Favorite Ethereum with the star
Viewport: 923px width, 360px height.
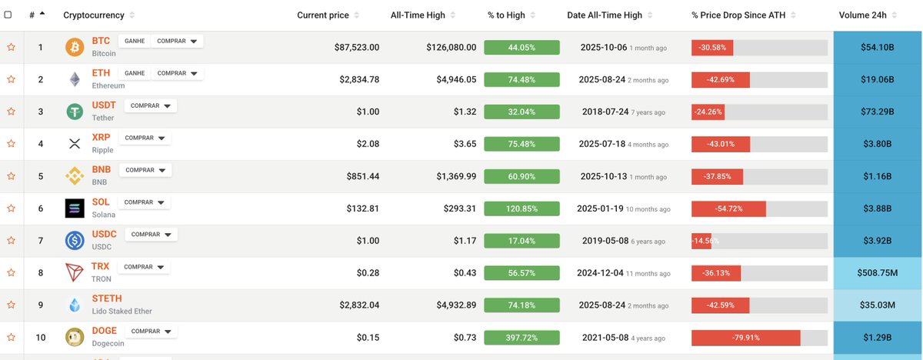click(11, 79)
